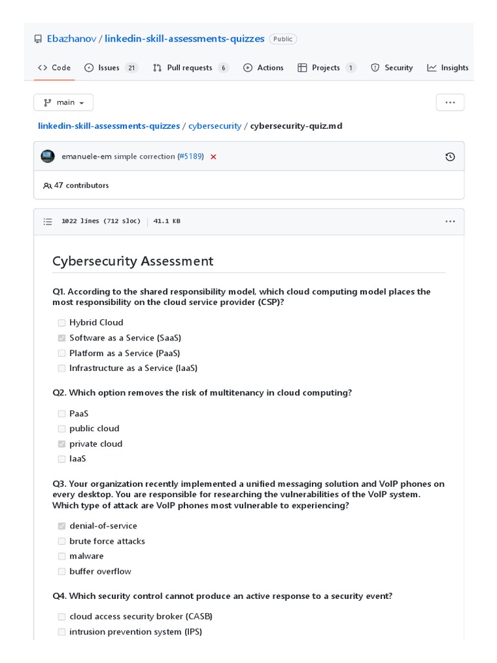Expand the main branch dropdown

[63, 102]
